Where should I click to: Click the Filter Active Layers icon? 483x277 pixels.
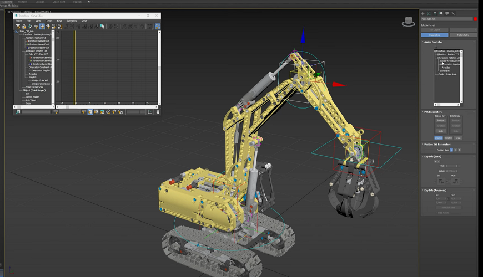point(102,112)
